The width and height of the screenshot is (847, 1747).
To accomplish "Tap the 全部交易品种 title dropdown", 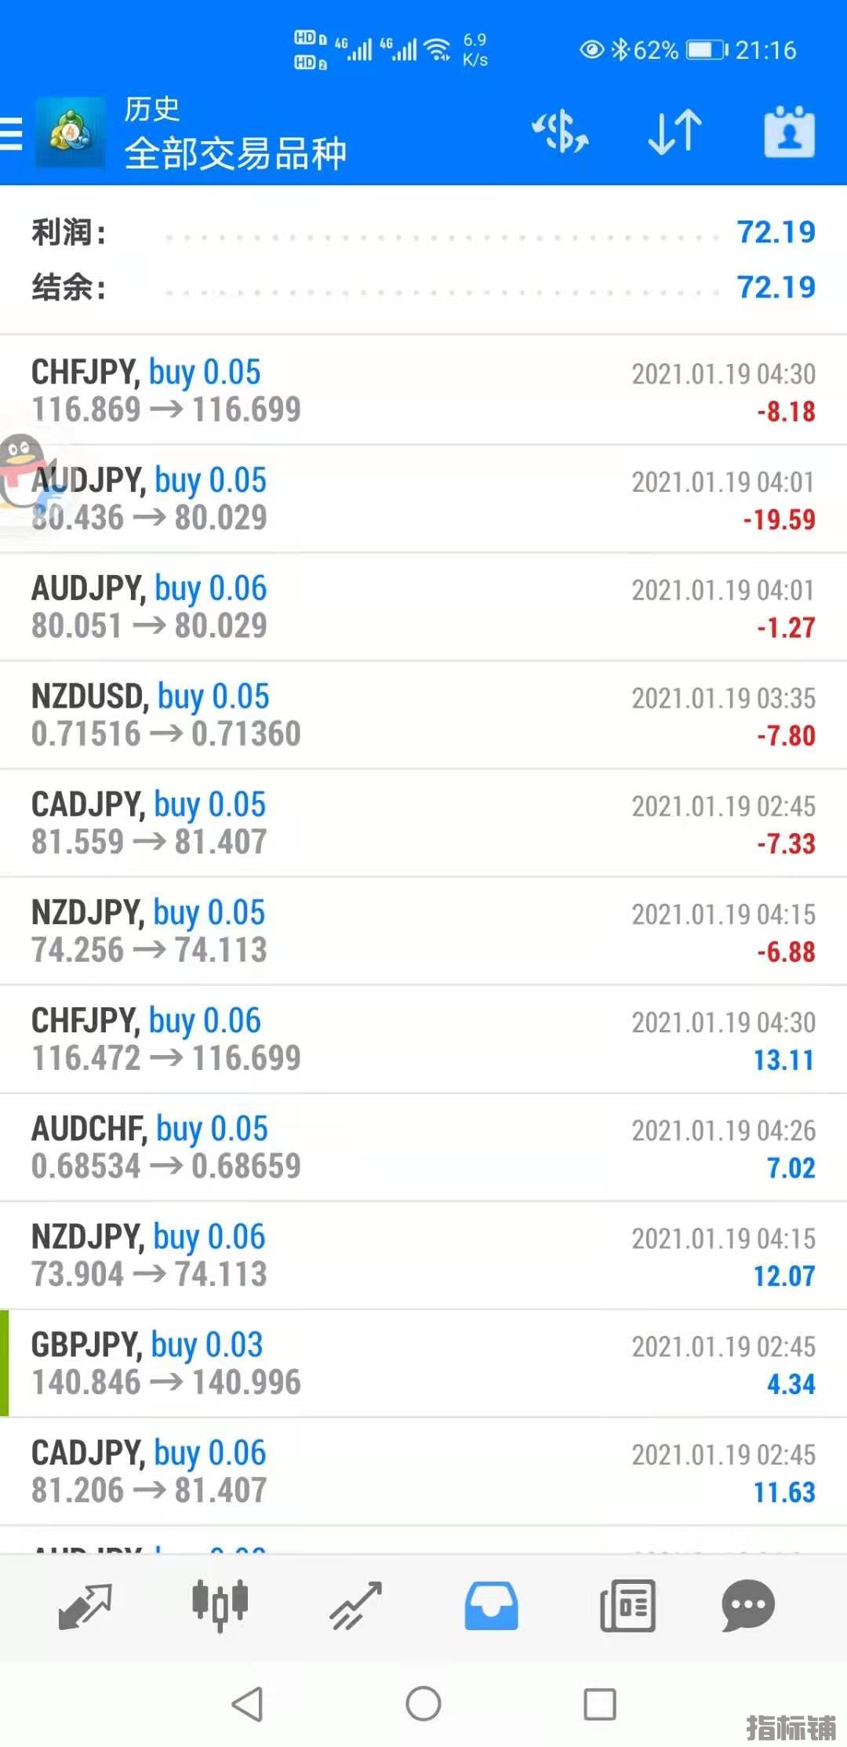I will [x=235, y=153].
